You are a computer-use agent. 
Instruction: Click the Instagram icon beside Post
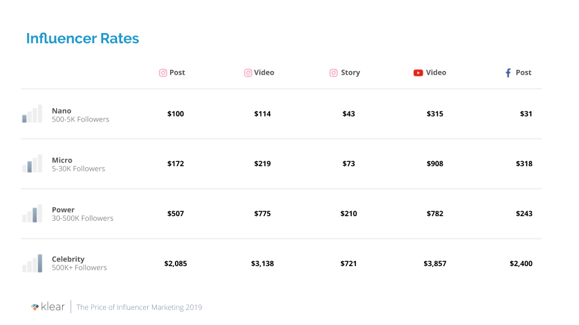click(x=163, y=73)
